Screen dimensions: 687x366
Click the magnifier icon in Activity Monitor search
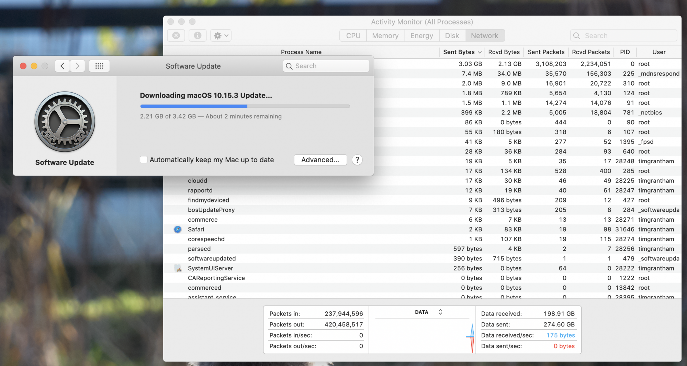[577, 36]
